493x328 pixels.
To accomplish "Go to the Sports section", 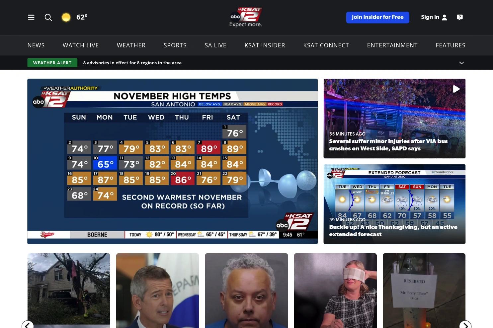I will coord(175,45).
